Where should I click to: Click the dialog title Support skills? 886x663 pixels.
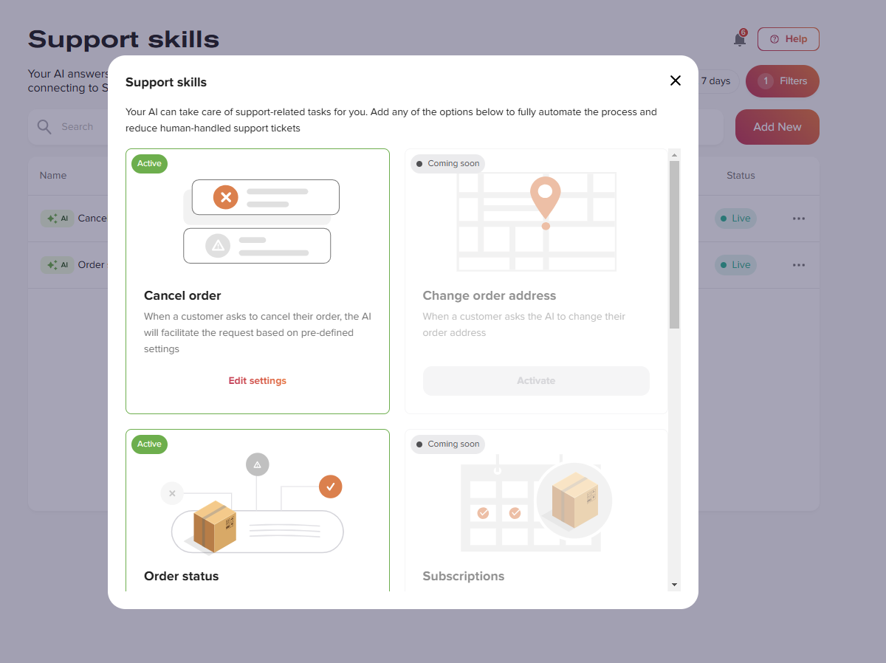[x=166, y=82]
